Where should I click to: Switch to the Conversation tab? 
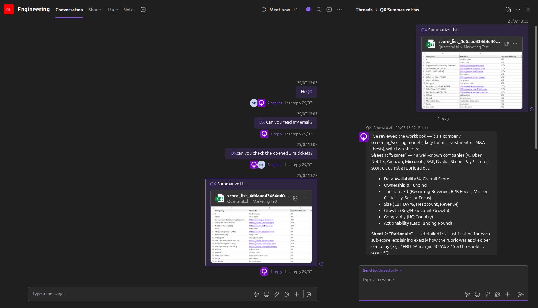coord(69,10)
